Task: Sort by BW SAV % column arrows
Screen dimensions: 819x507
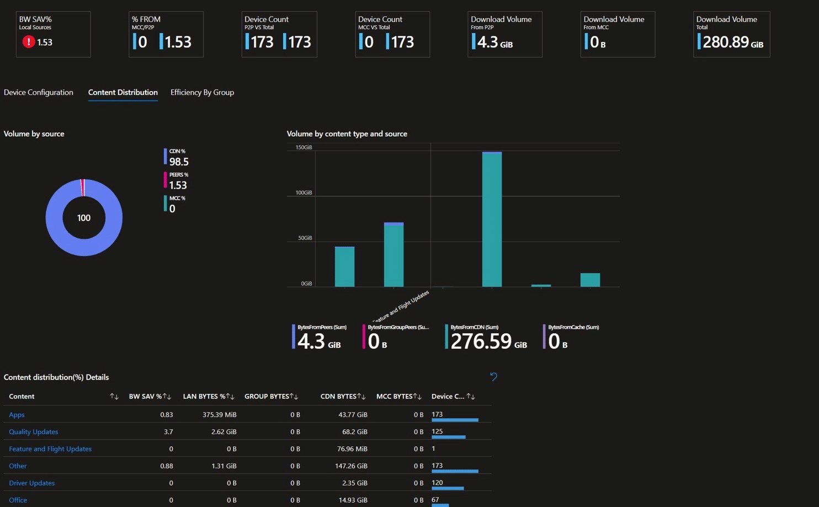Action: 167,397
